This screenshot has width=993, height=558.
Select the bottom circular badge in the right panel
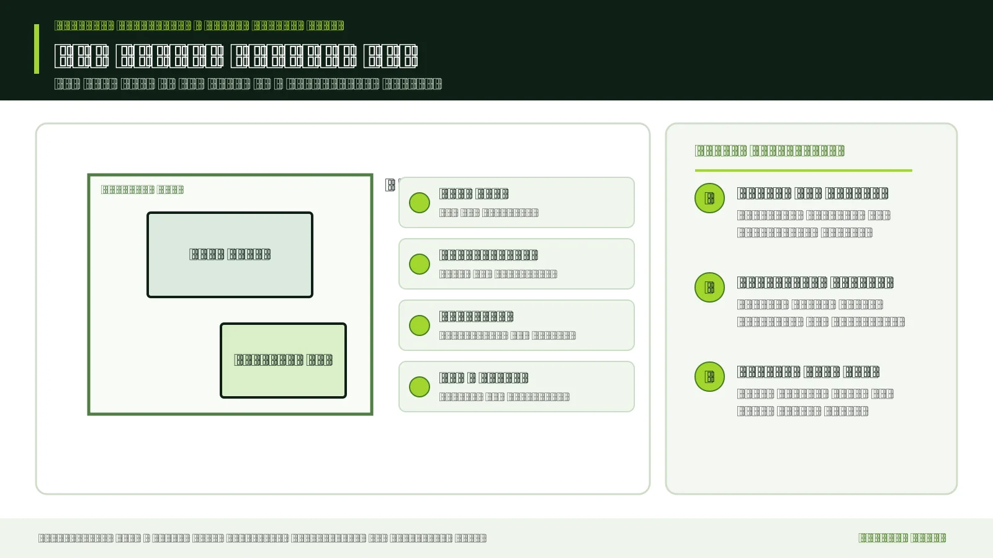coord(710,377)
